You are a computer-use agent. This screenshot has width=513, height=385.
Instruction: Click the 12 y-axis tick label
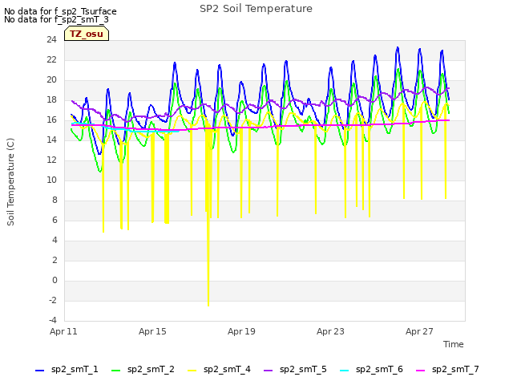[51, 160]
